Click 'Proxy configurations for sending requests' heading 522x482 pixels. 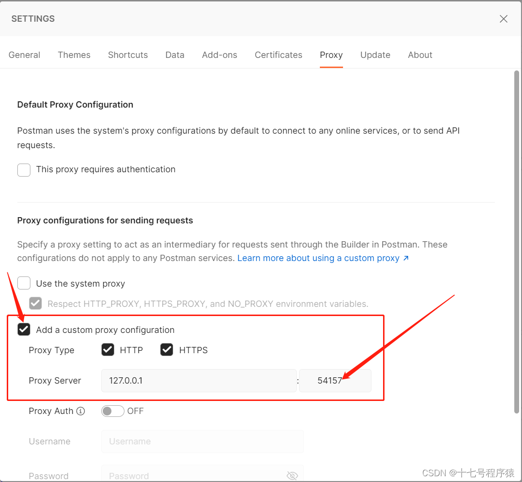(x=105, y=220)
